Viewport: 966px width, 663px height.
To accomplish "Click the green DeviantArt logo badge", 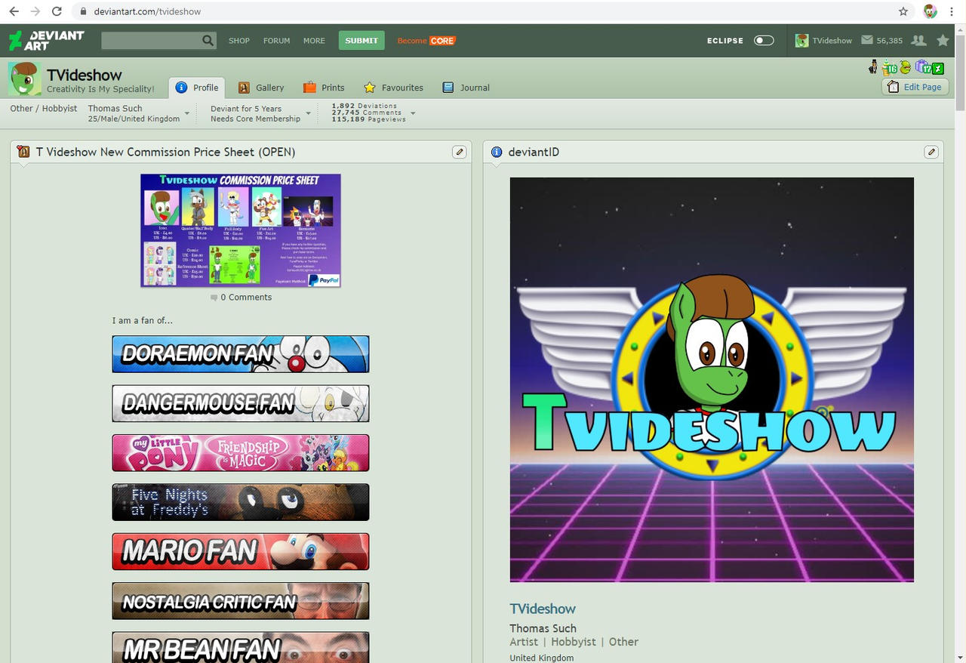I will [938, 69].
